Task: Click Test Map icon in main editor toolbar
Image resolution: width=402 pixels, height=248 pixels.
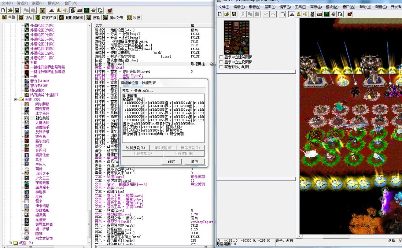Action: (350, 14)
